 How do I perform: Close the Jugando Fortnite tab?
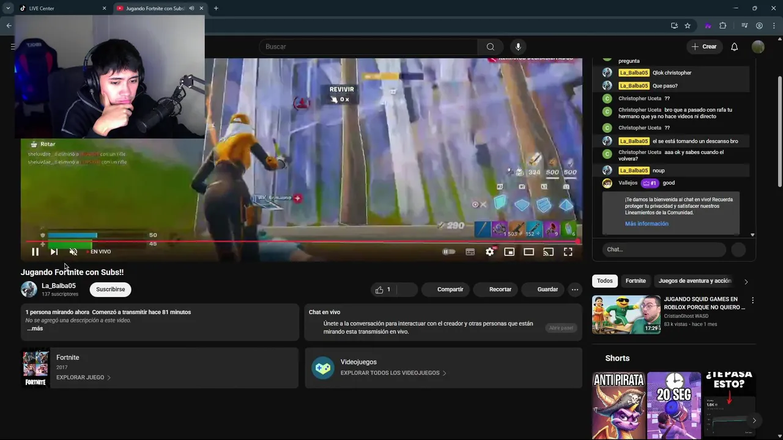tap(201, 9)
